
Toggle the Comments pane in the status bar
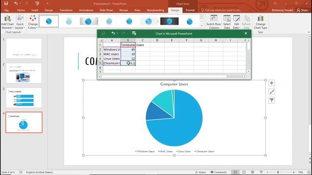tap(218, 172)
